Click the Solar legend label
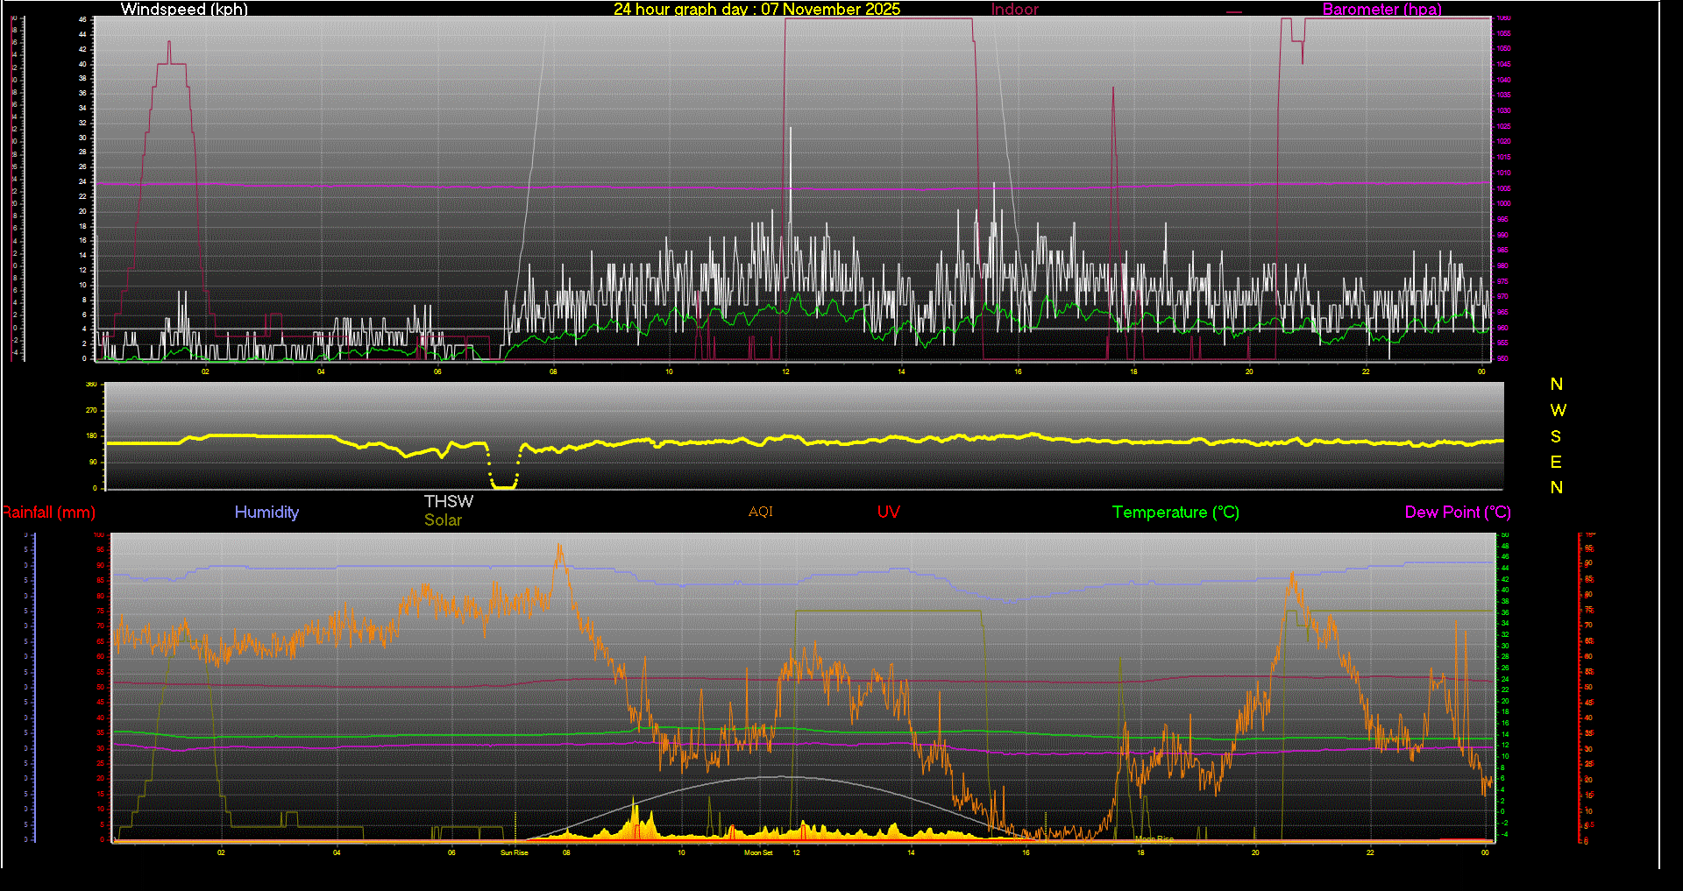 click(443, 520)
